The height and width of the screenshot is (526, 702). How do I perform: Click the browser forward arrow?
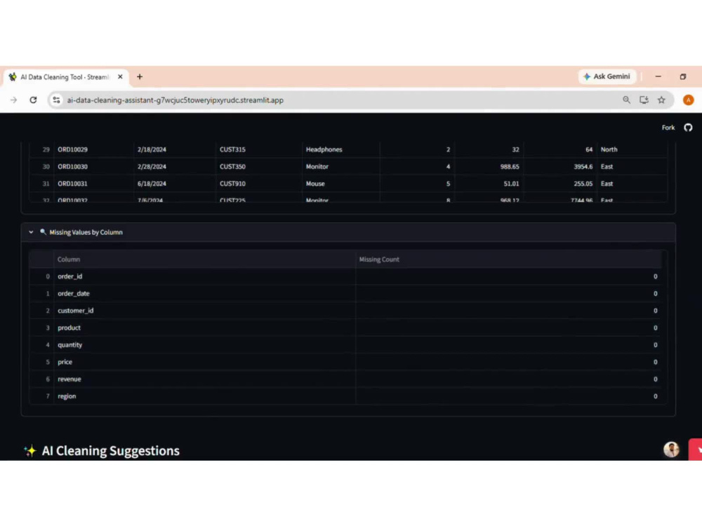(13, 100)
